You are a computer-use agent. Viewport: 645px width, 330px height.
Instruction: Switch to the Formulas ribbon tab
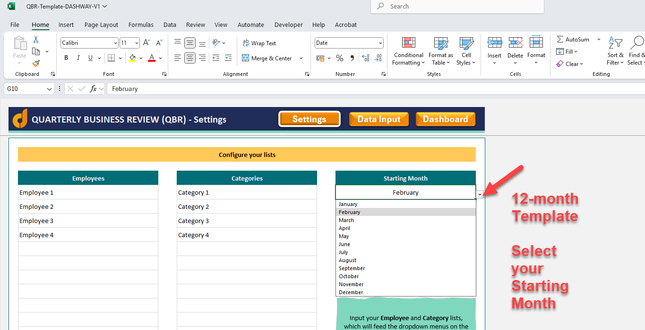140,25
